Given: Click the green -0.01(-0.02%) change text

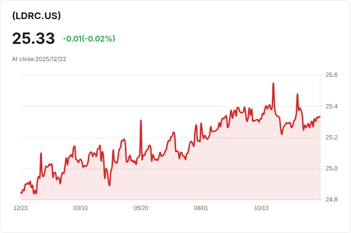Looking at the screenshot, I should click(89, 39).
